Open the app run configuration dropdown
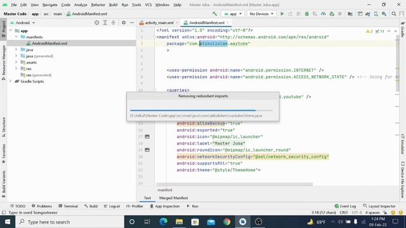The height and width of the screenshot is (228, 406). [233, 14]
